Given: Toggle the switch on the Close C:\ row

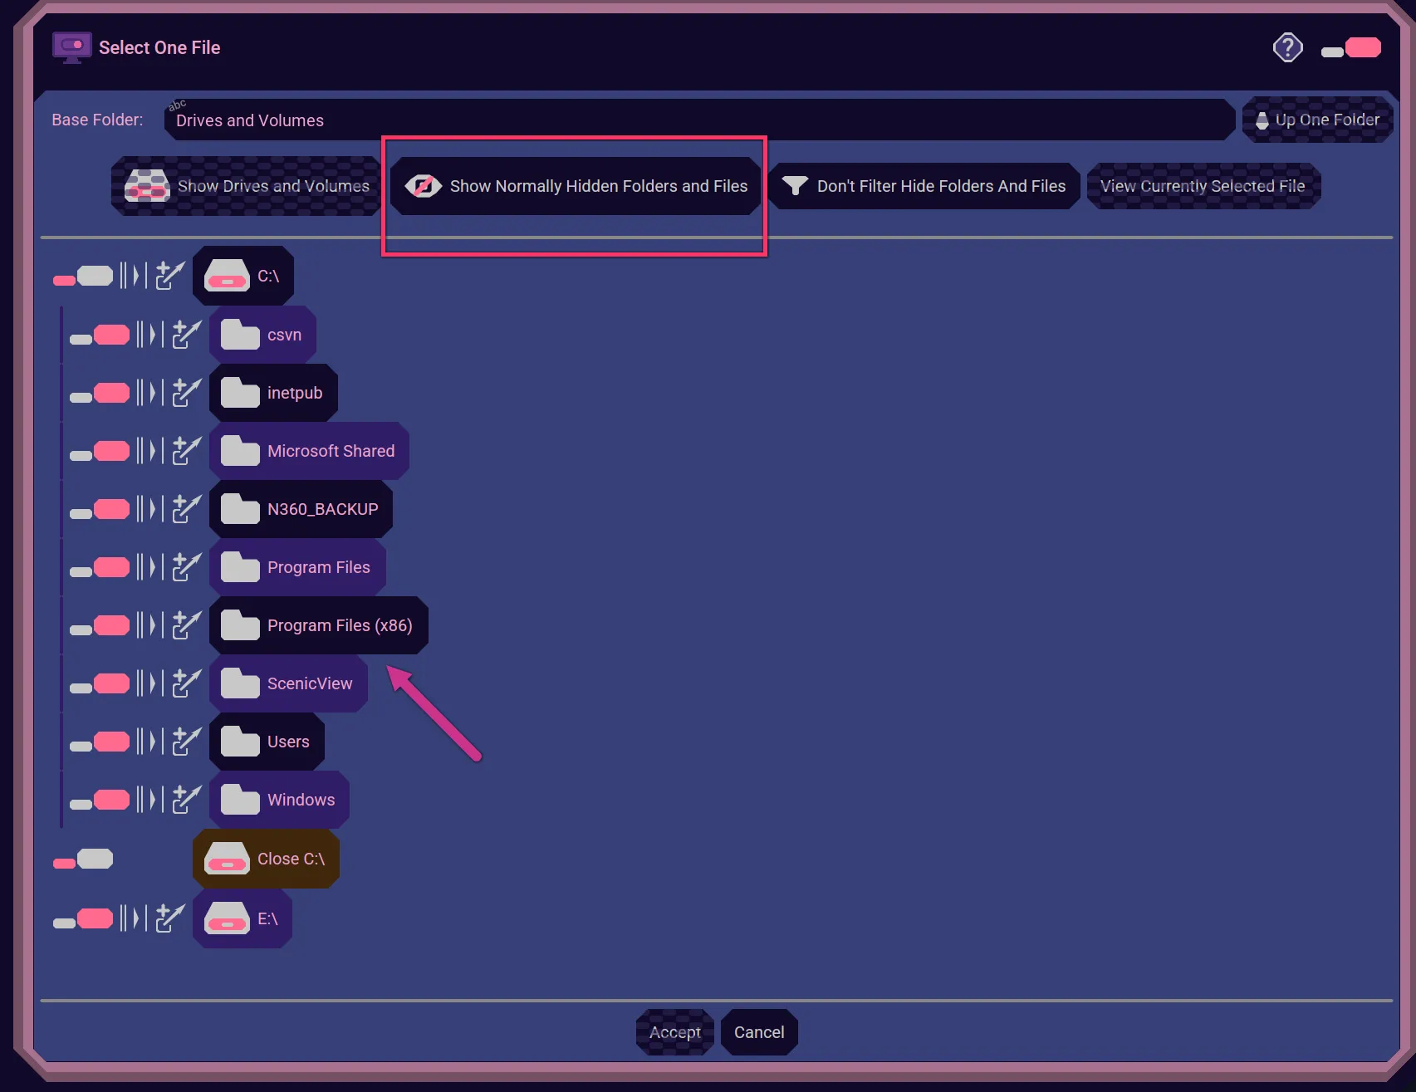Looking at the screenshot, I should pos(83,859).
